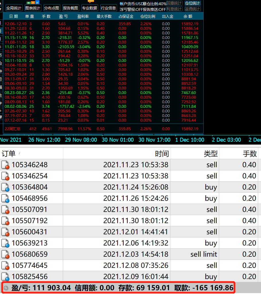Click the 报告截图 report screenshot button

(x=71, y=8)
